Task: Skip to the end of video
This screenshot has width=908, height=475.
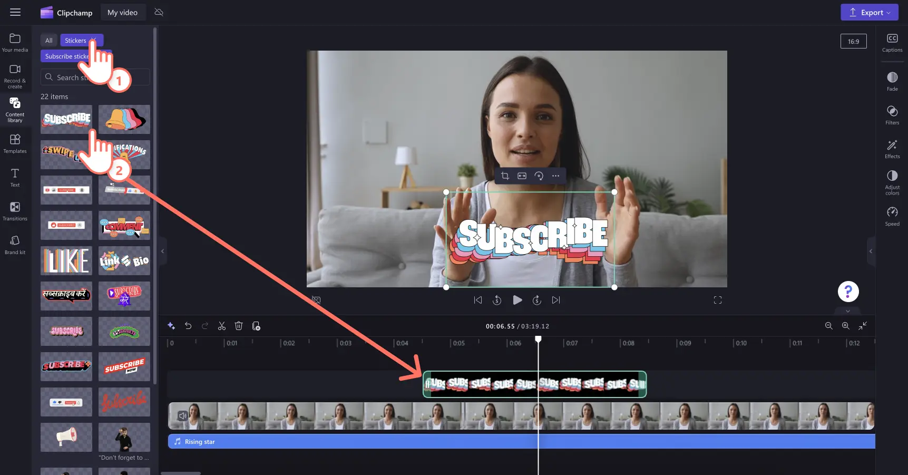Action: [556, 300]
